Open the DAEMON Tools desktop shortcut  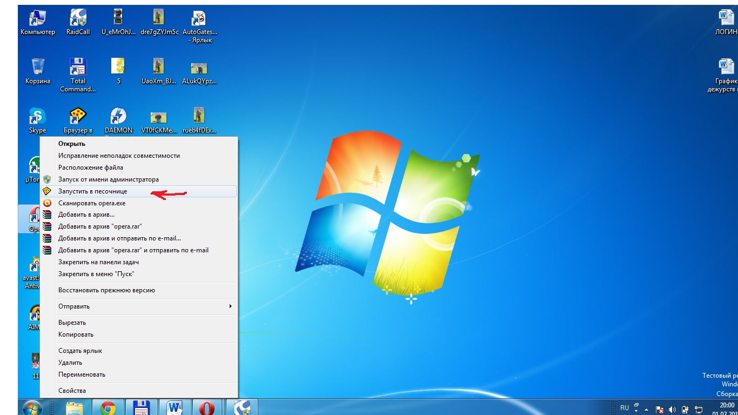pyautogui.click(x=119, y=121)
